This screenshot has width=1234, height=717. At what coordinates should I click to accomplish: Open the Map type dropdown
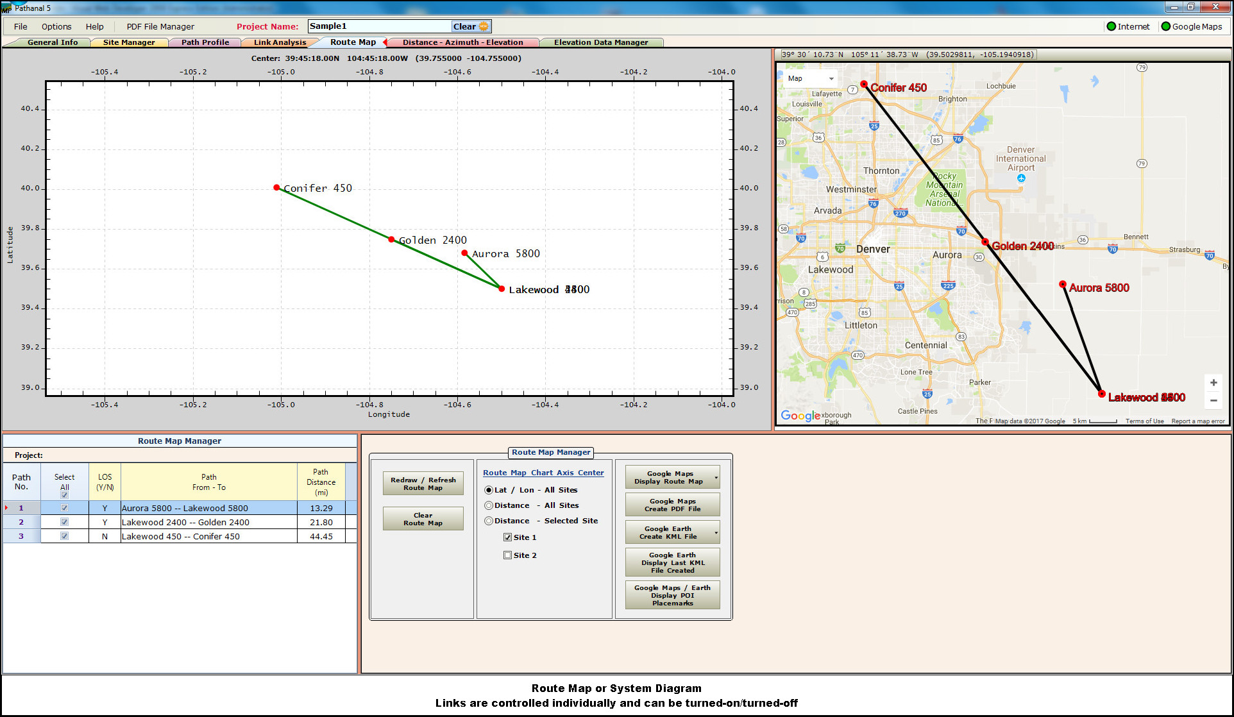coord(811,78)
